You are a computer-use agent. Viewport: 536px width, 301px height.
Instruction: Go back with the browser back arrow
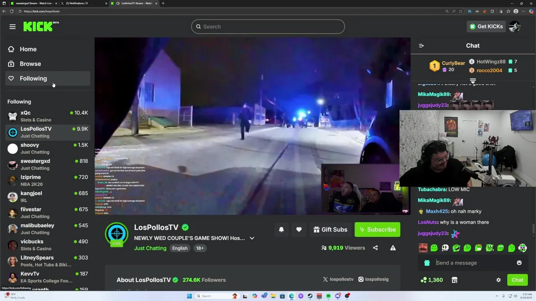4,11
